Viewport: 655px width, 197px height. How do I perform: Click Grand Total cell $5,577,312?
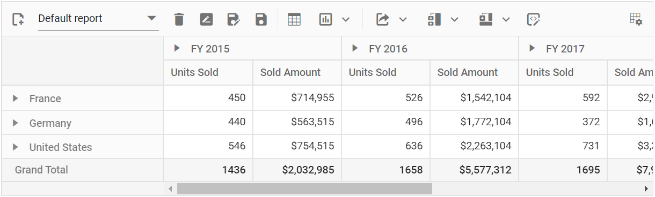coord(474,170)
